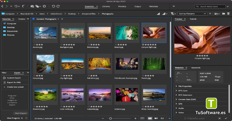
Task: Click content panel vertical scrollbar
Action: [x=171, y=50]
